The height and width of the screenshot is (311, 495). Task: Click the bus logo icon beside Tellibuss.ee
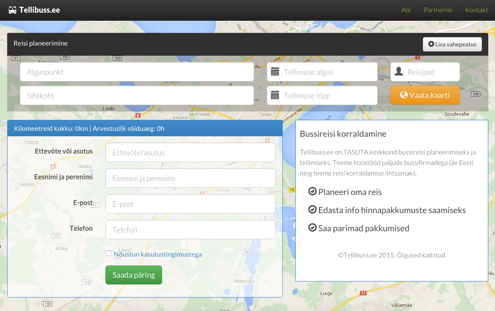pyautogui.click(x=12, y=10)
